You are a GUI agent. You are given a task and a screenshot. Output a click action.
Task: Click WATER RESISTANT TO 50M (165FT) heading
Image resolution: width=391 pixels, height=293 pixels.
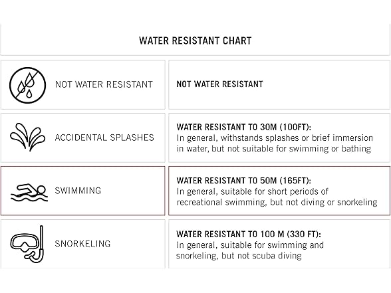pyautogui.click(x=244, y=181)
